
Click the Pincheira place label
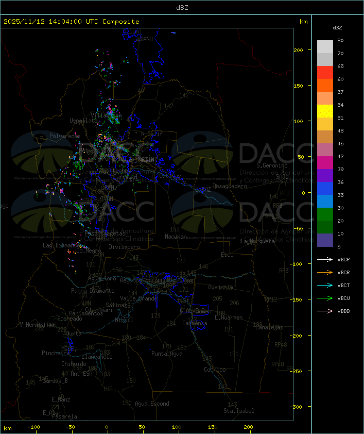click(56, 353)
